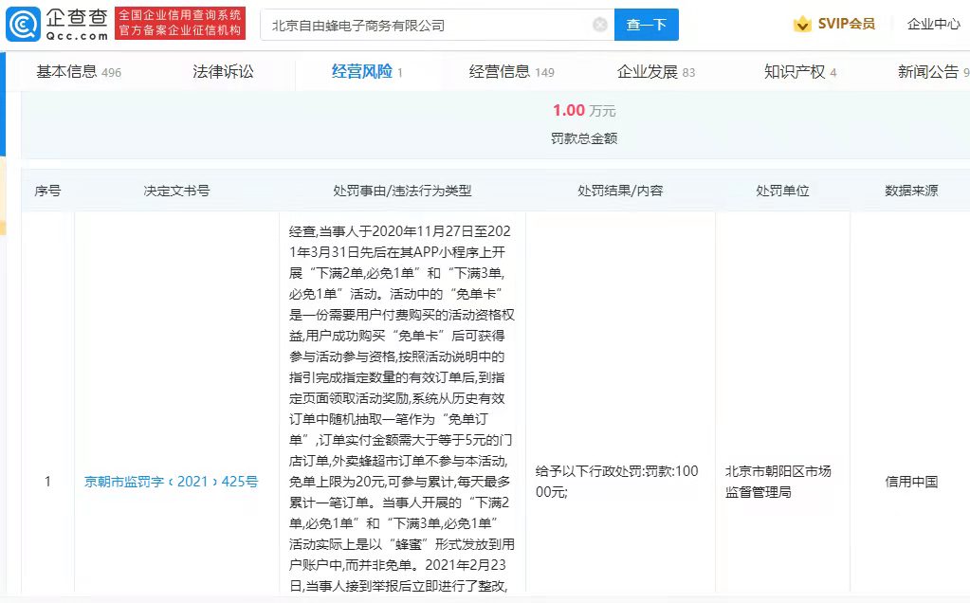The height and width of the screenshot is (603, 970).
Task: Click the penalty result text 罚款:10000元
Action: 617,481
